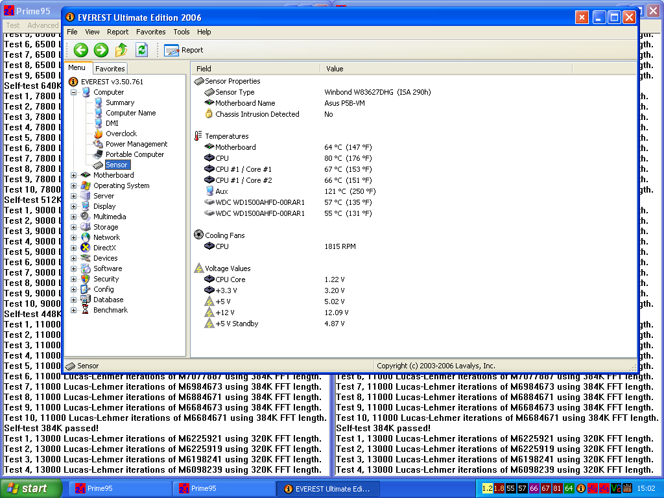
Task: Switch to EVEREST Ultimate Edition taskbar button
Action: (x=327, y=489)
